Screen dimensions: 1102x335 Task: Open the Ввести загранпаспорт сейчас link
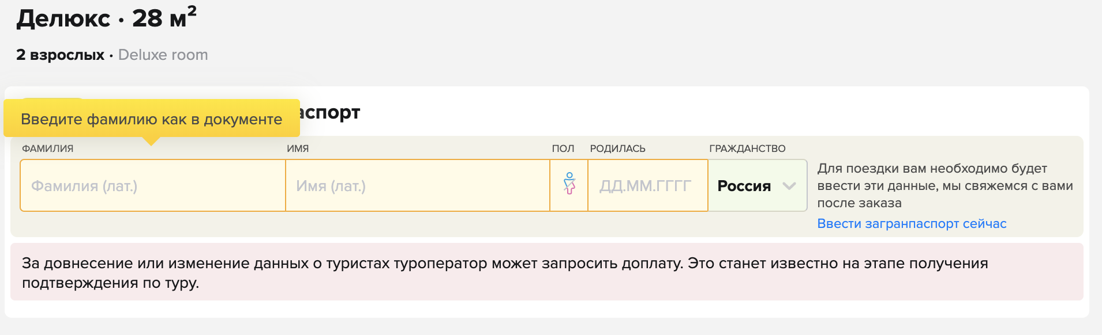912,224
